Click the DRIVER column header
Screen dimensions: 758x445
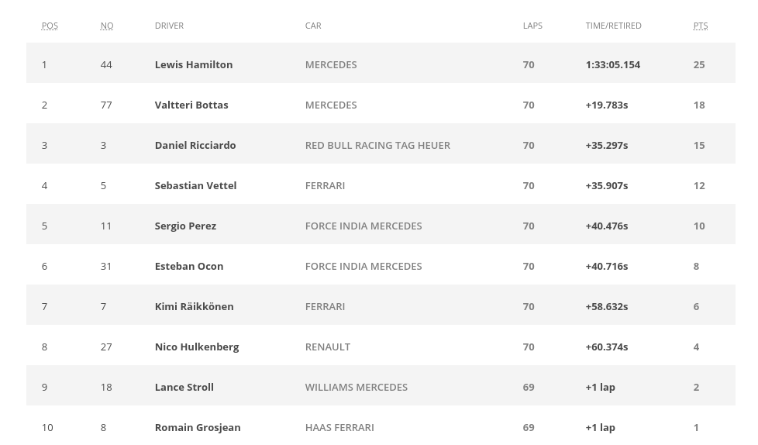tap(169, 26)
